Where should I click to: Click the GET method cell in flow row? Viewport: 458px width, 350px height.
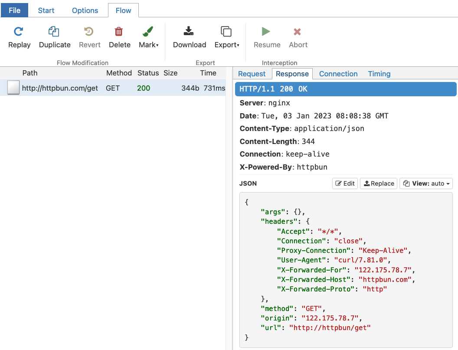pyautogui.click(x=113, y=88)
